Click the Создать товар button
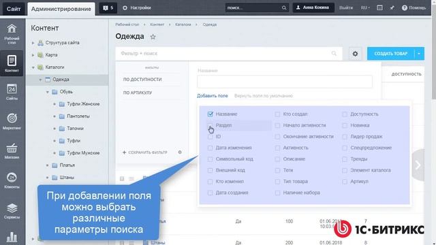This screenshot has width=436, height=245. point(390,54)
